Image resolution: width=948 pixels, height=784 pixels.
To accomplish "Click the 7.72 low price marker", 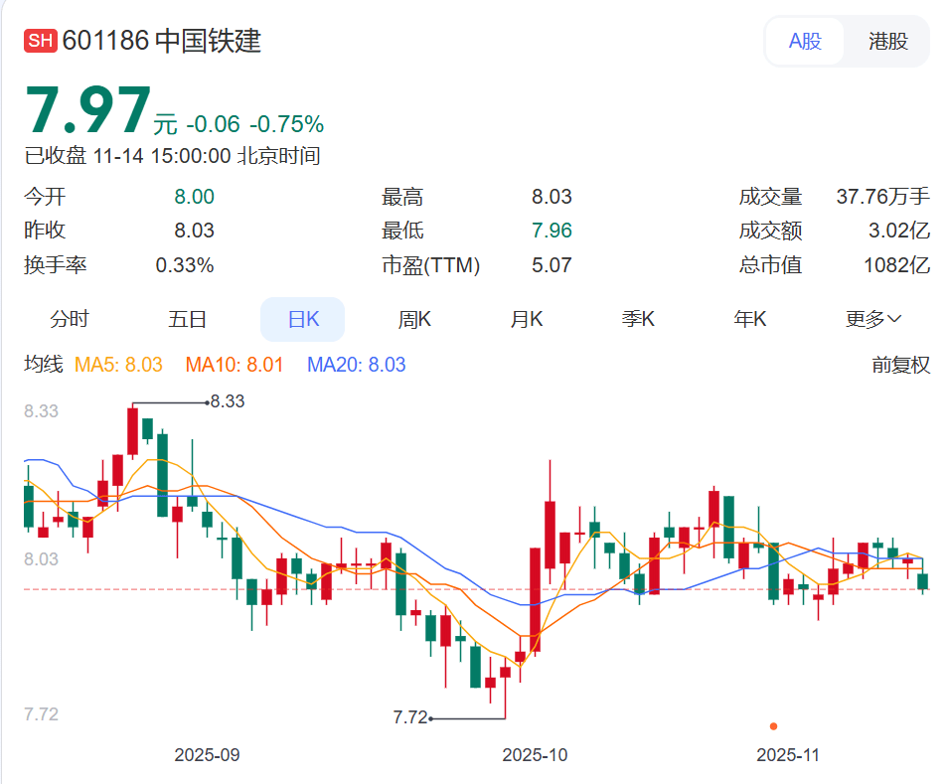I will tap(411, 715).
